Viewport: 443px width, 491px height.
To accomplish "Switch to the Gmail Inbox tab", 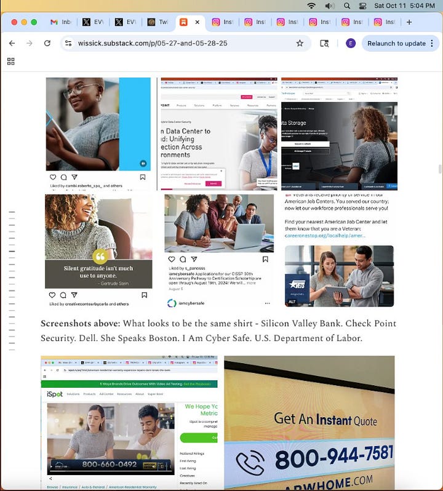I will [61, 22].
